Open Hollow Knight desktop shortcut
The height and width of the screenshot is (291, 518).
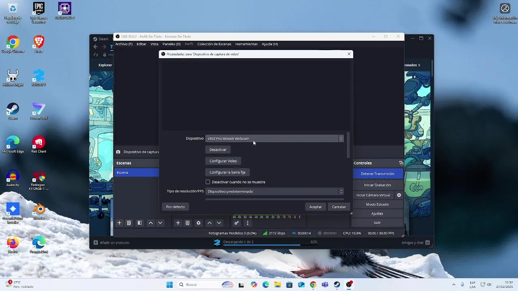click(13, 78)
